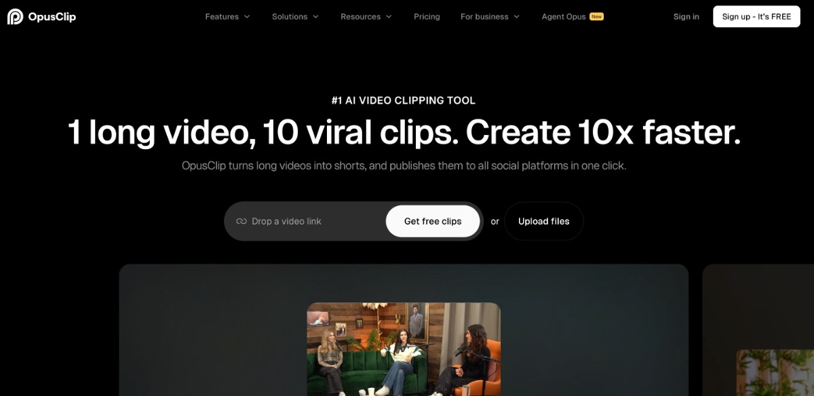Click the OpusClip brand name text
The image size is (814, 396).
click(52, 16)
